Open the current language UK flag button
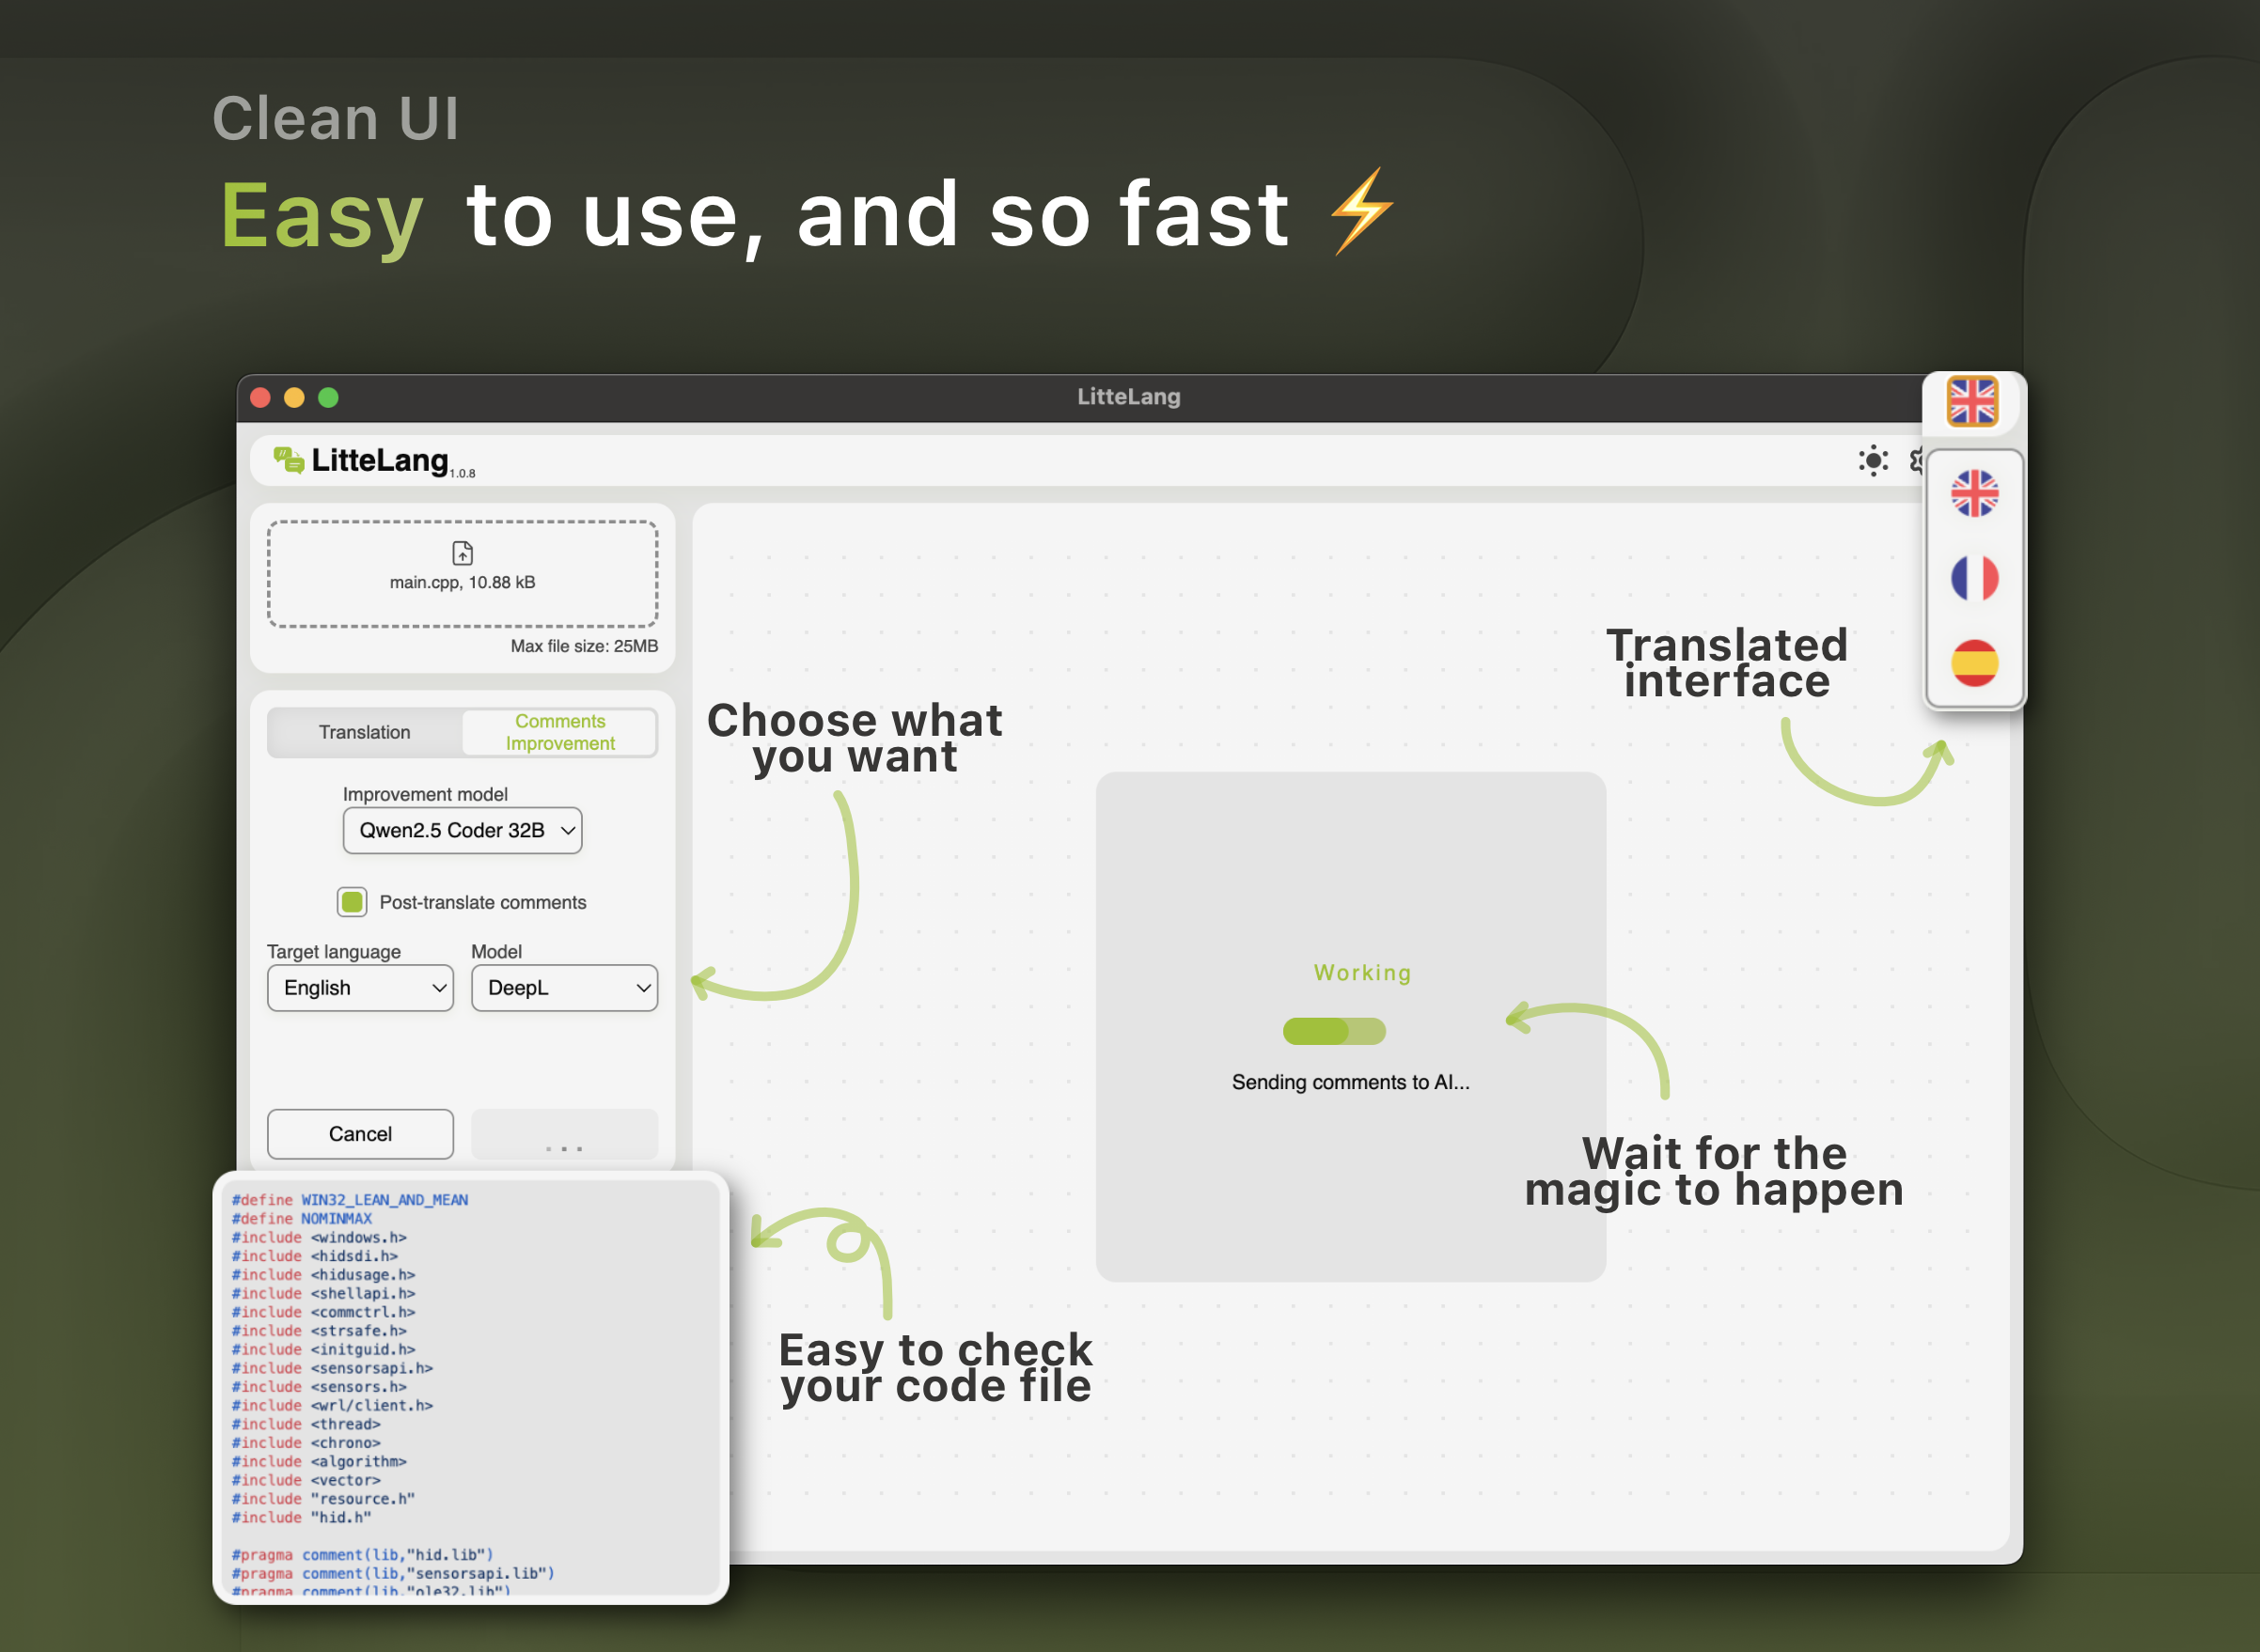The height and width of the screenshot is (1652, 2260). [1972, 401]
